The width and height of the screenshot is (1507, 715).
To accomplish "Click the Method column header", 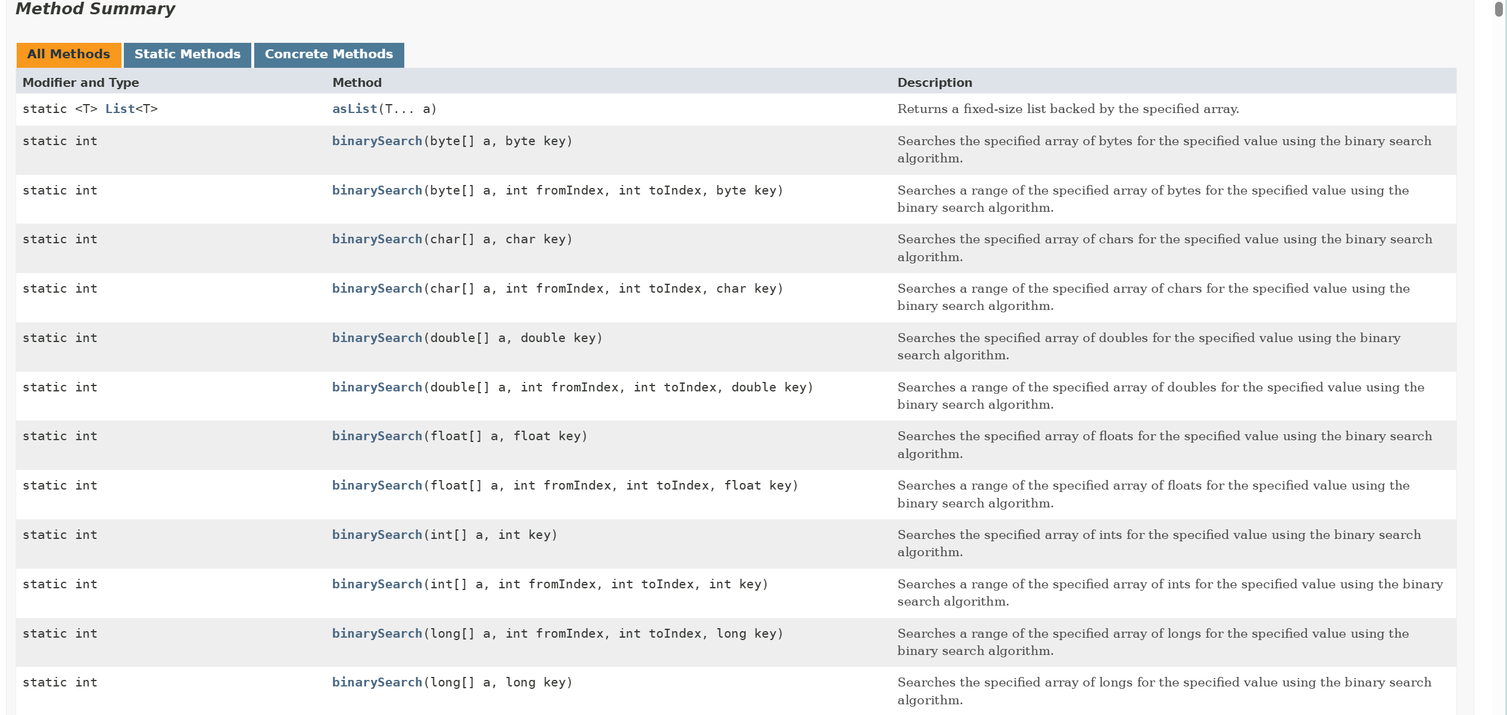I will coord(357,83).
